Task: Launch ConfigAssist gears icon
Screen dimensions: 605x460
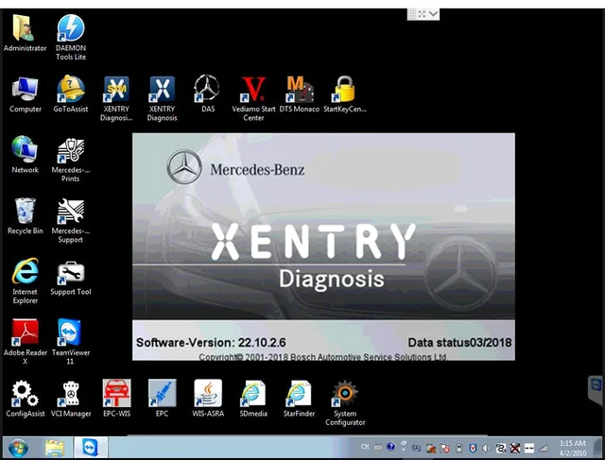Action: pos(26,399)
